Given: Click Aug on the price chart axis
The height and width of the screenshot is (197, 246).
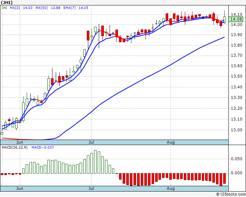Looking at the screenshot, I should point(170,142).
